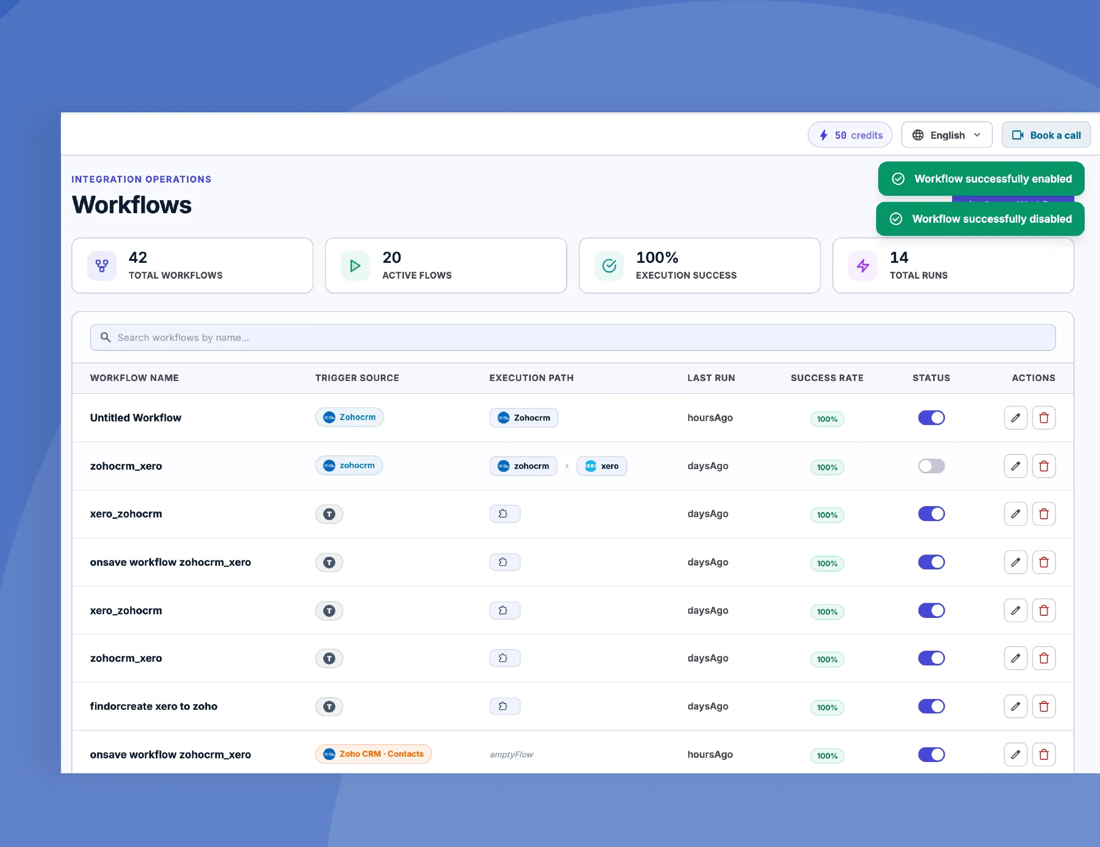Click the lightning bolt beside 50 credits
Screen dimensions: 1100x847
coord(823,135)
